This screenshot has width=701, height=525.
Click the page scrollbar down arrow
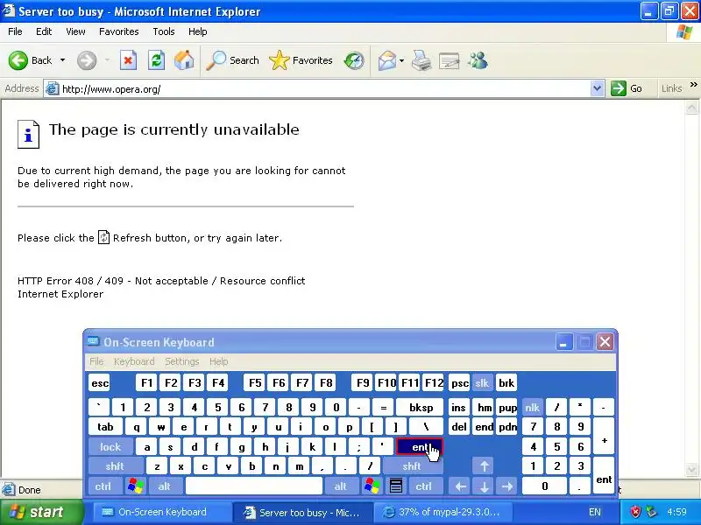[691, 470]
